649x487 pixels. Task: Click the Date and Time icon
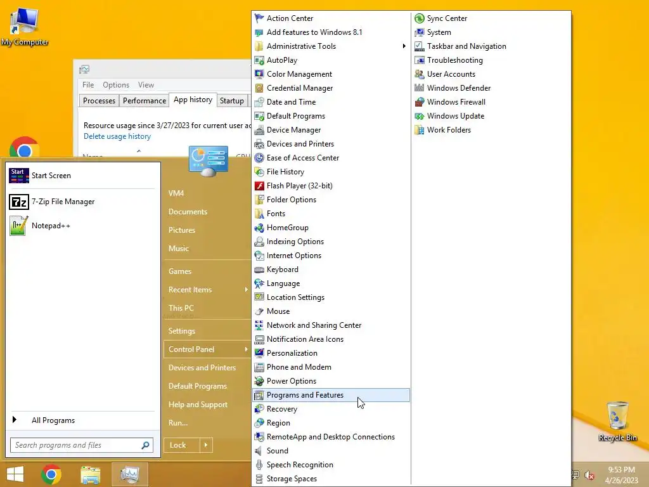pyautogui.click(x=259, y=102)
